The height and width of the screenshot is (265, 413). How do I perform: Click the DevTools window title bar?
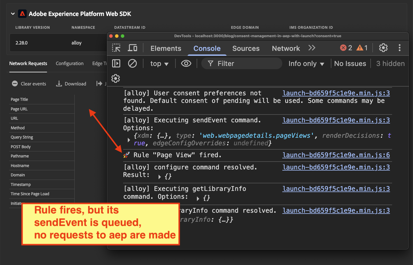point(258,36)
